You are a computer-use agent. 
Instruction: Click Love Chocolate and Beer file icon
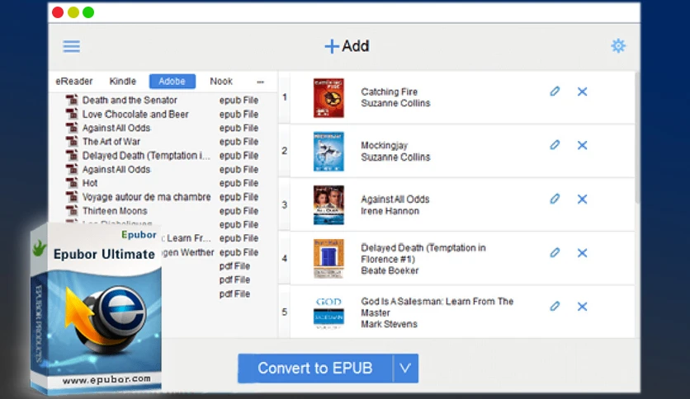point(72,114)
